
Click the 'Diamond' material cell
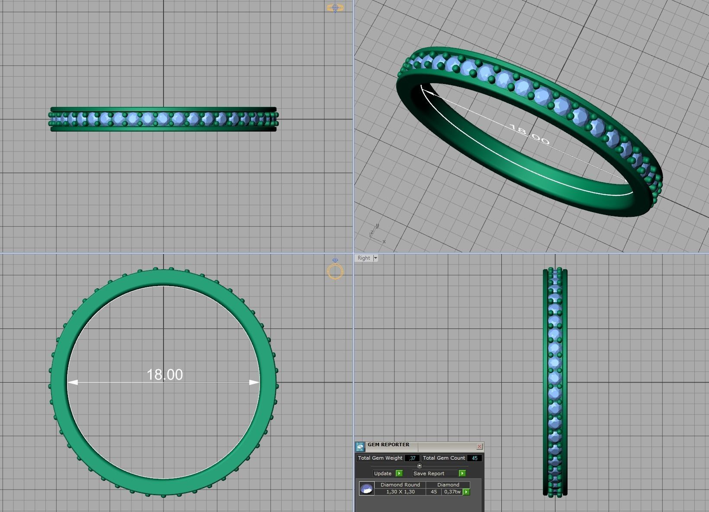[x=448, y=485]
